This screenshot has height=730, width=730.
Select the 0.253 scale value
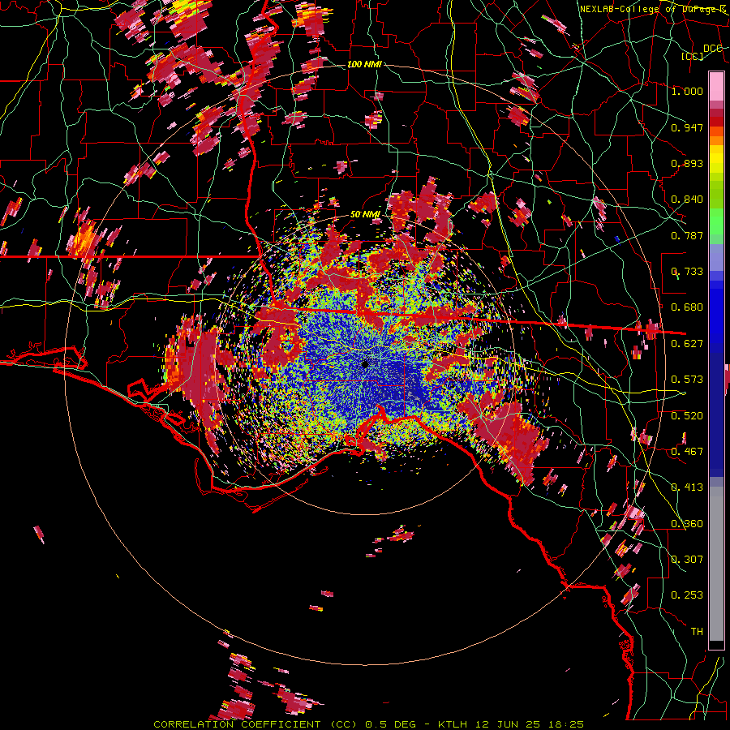click(x=687, y=595)
